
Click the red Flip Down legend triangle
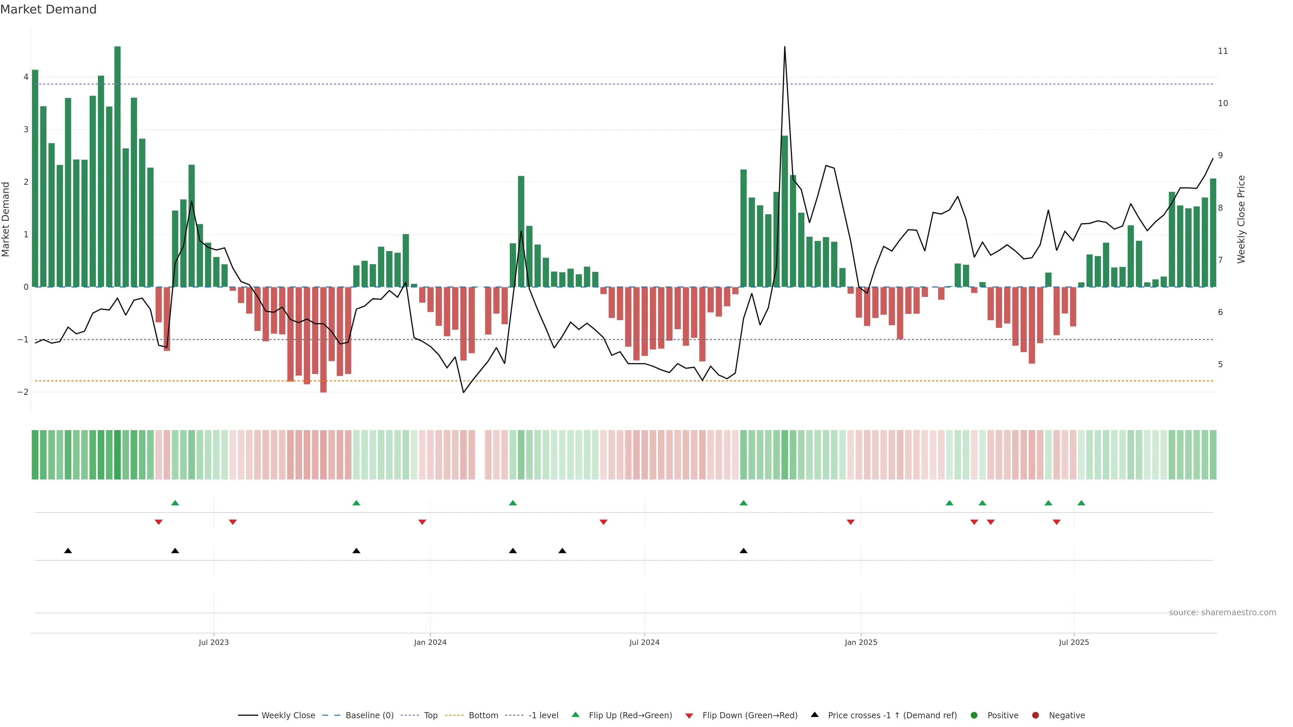(x=689, y=716)
